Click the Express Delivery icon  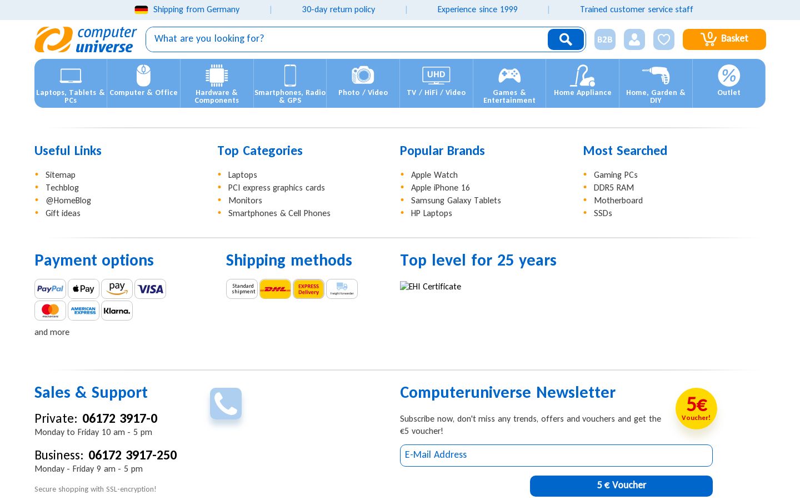(308, 289)
